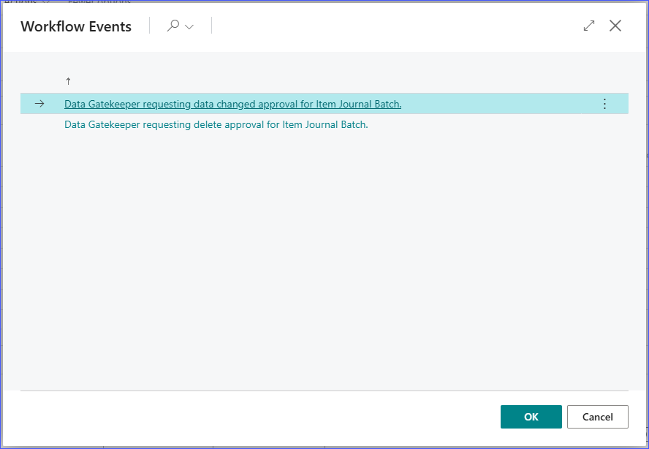Screen dimensions: 649x449
Task: Open the three-dot menu for data changed row
Action: click(x=604, y=104)
